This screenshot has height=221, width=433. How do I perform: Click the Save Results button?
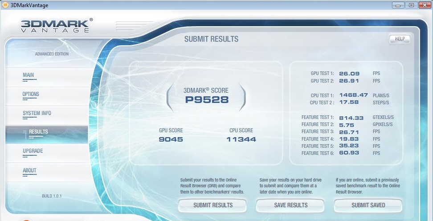290,205
